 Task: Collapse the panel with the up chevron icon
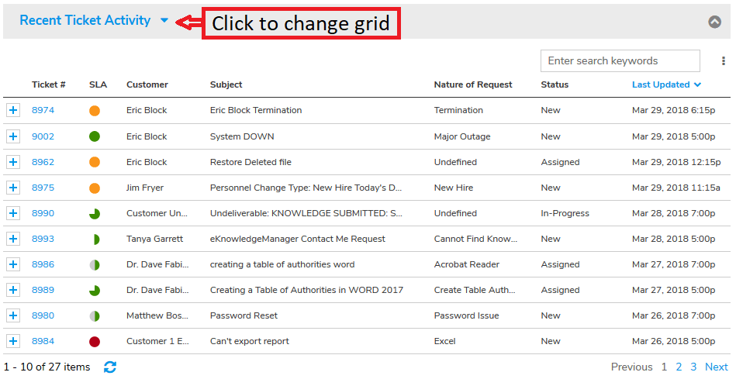coord(714,22)
